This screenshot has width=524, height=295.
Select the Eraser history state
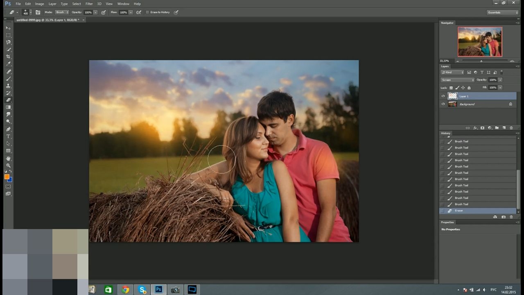478,211
